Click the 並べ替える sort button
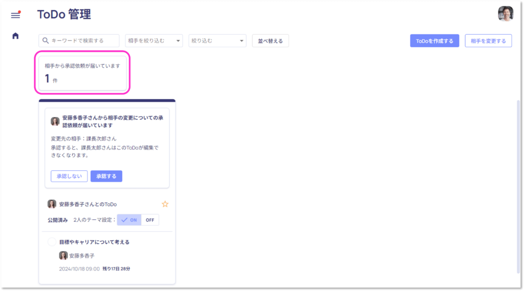Viewport: 524px width, 291px height. pyautogui.click(x=270, y=41)
